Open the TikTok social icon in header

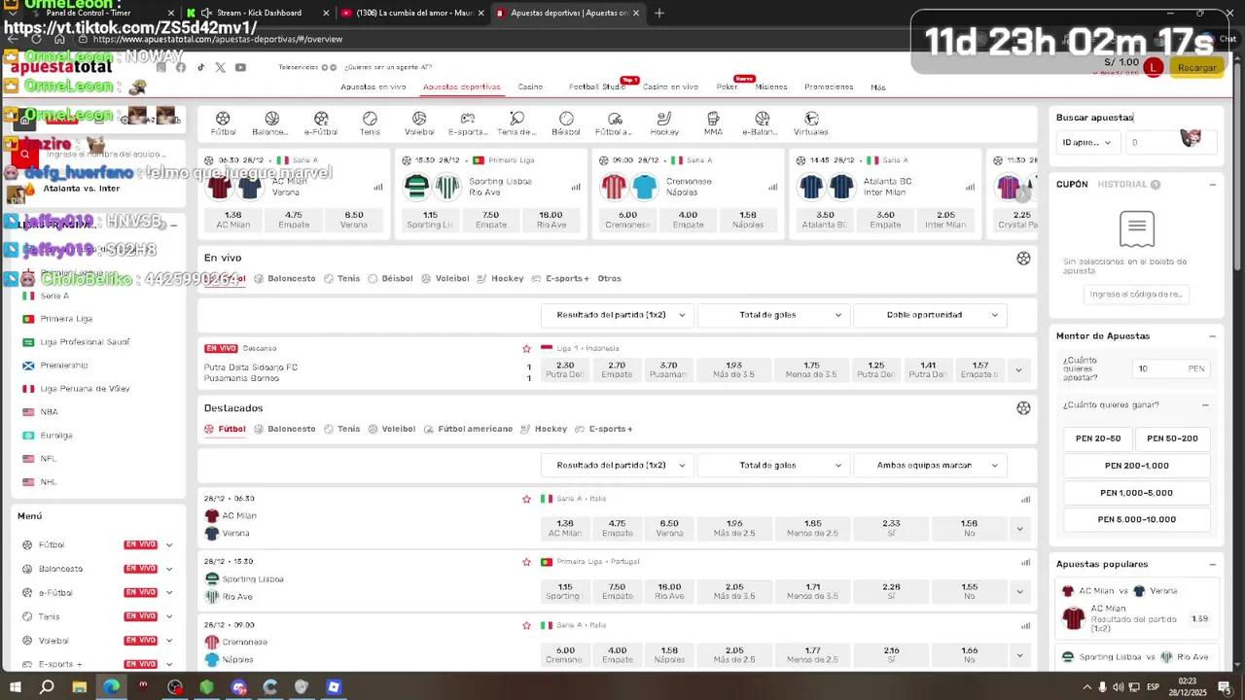pyautogui.click(x=201, y=67)
